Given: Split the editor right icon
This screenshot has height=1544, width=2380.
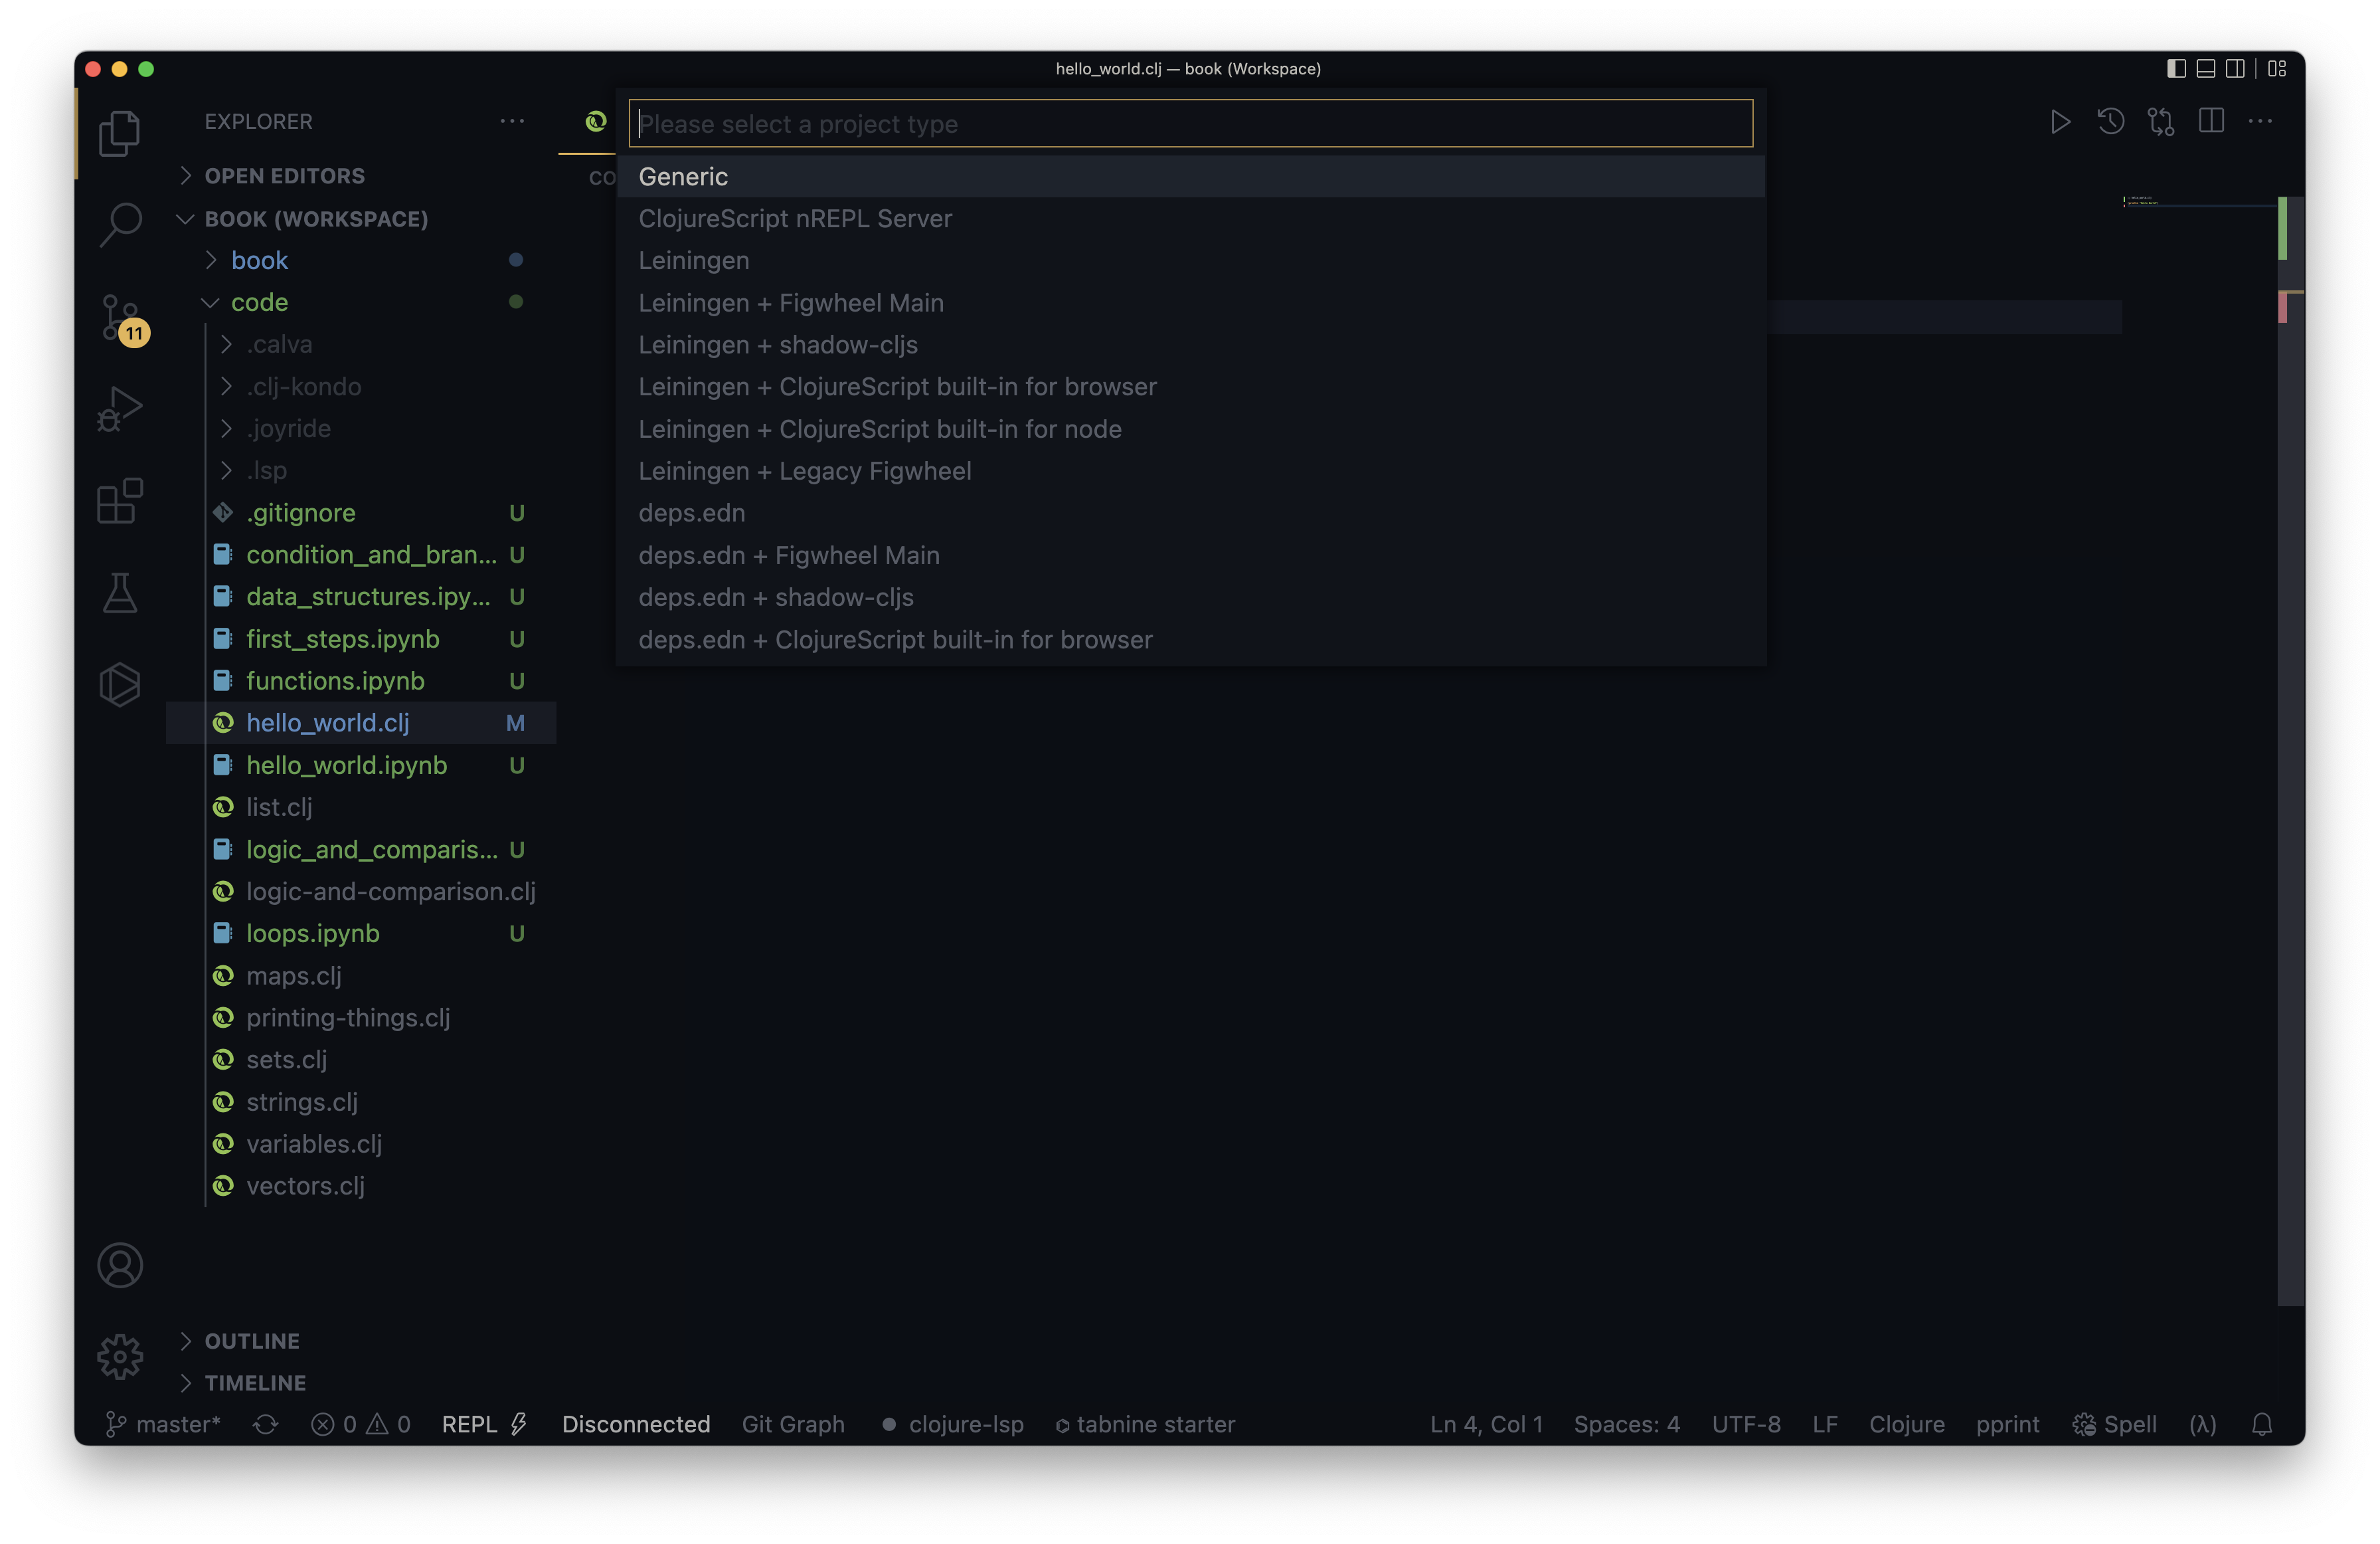Looking at the screenshot, I should (2211, 122).
